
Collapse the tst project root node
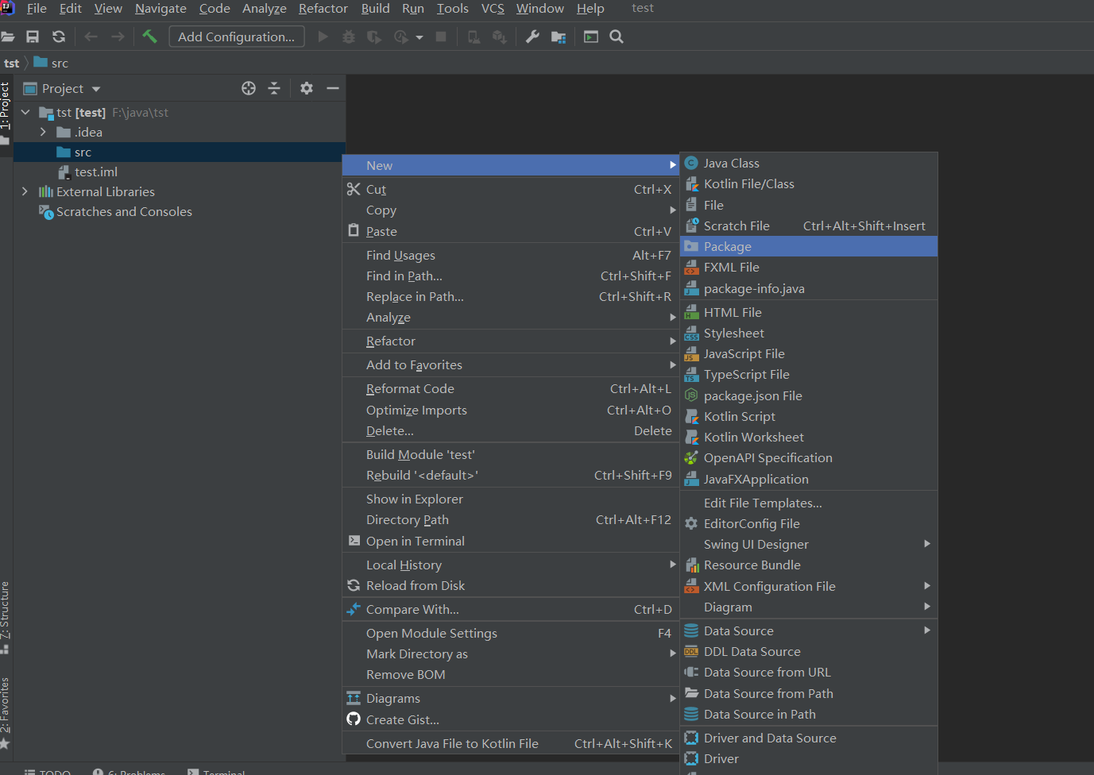tap(25, 113)
